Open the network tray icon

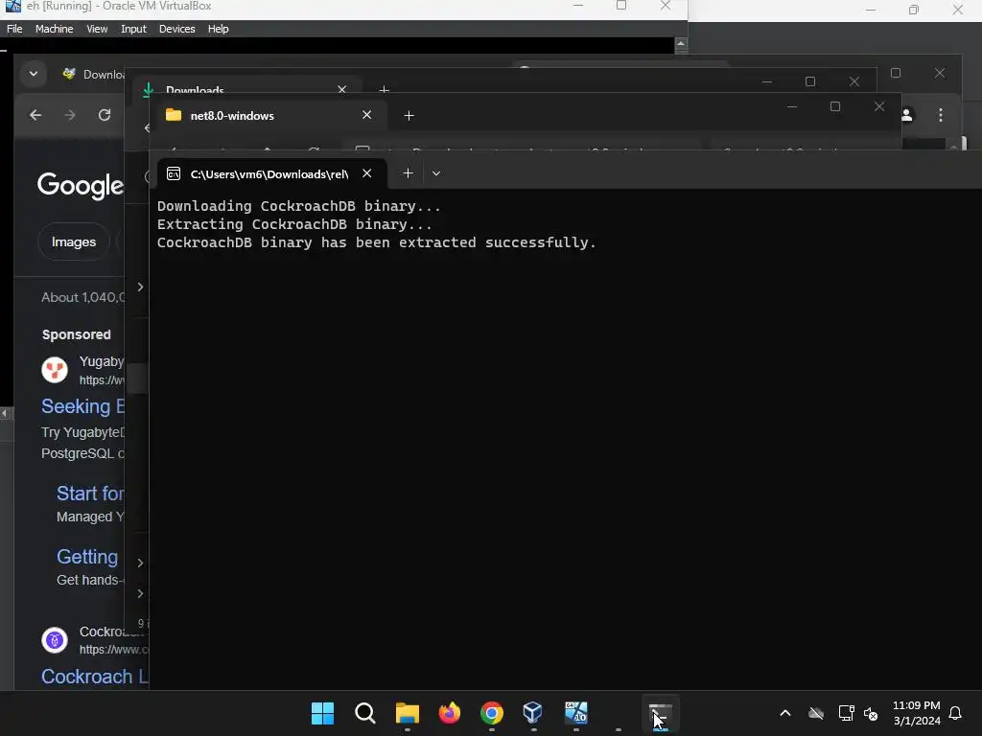[x=846, y=713]
